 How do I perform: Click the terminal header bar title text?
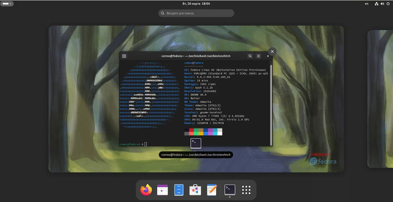(196, 56)
